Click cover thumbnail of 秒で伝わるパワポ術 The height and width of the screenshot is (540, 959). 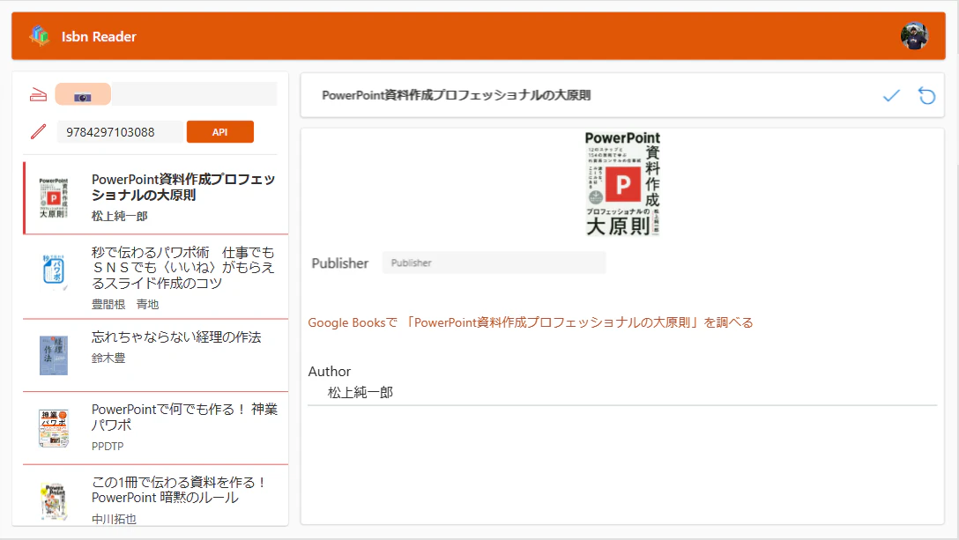54,270
